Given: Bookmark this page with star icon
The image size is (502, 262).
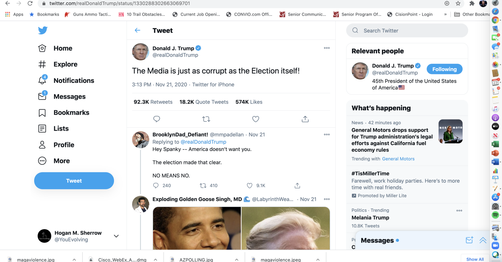Looking at the screenshot, I should (x=458, y=3).
